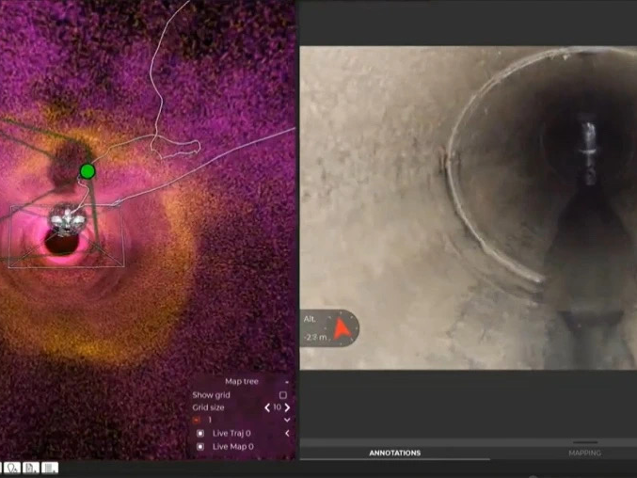Toggle Live Map 0 visibility checkbox
The width and height of the screenshot is (637, 478).
point(200,446)
